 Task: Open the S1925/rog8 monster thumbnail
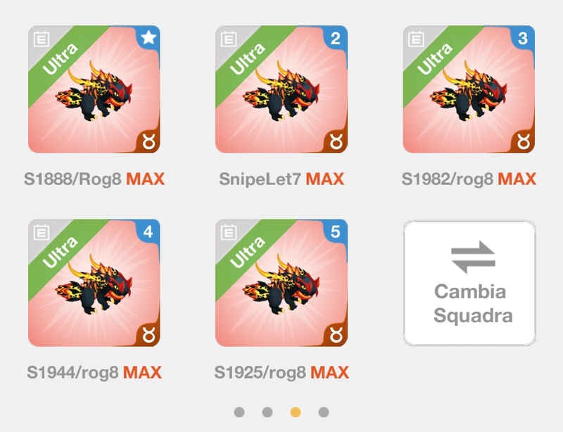tap(281, 283)
